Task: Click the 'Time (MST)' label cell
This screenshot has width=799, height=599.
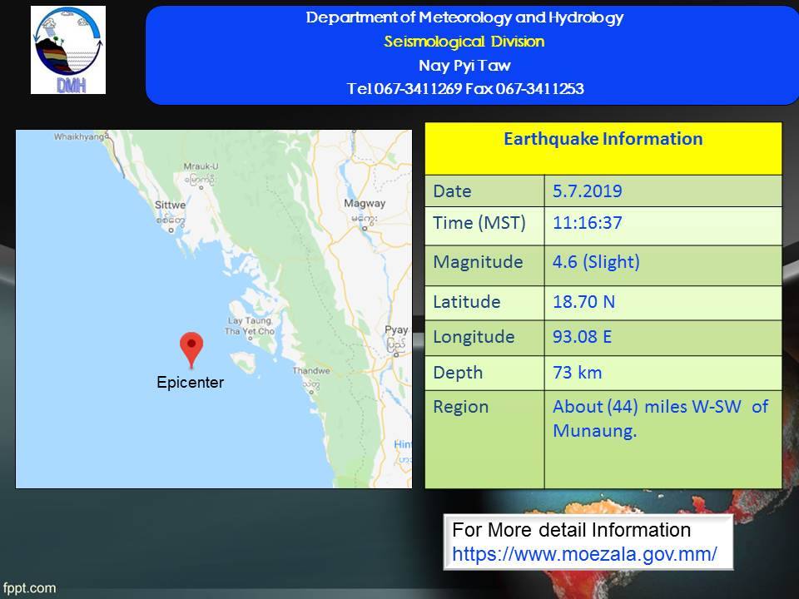Action: point(484,225)
